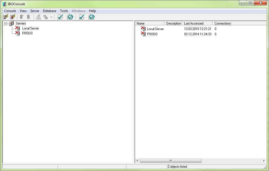The height and width of the screenshot is (171, 269).
Task: Click the greyed Database Connect toolbar icon
Action: click(x=22, y=17)
